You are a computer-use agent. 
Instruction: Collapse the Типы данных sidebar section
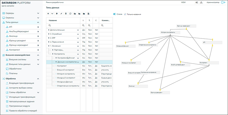38,22
